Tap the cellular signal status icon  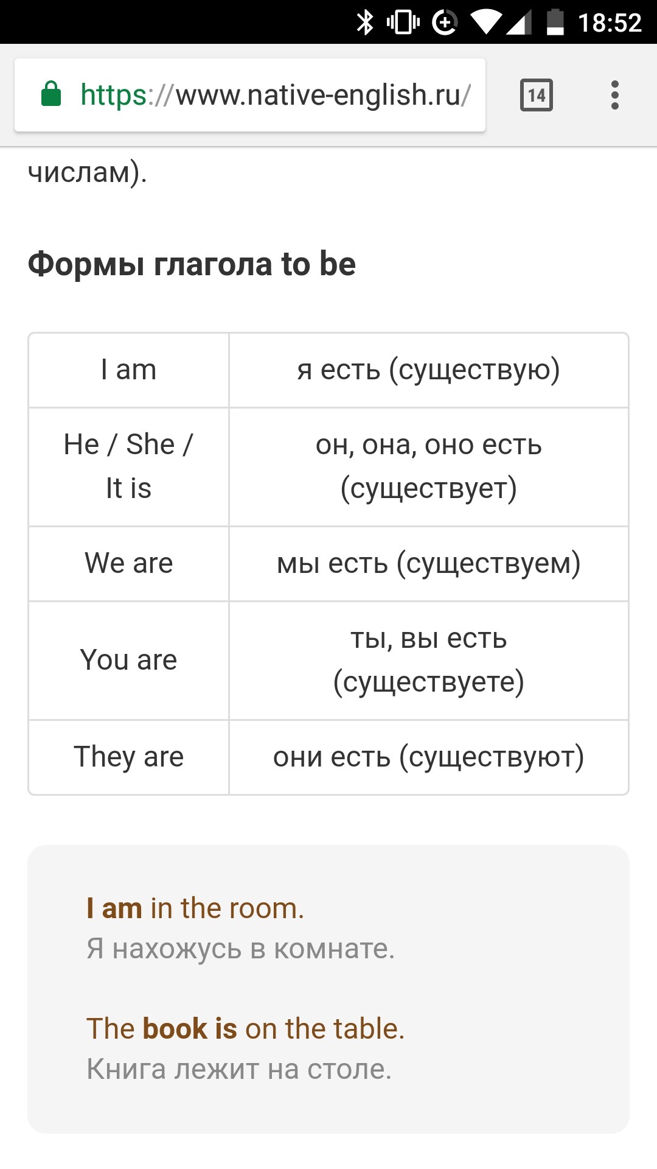pyautogui.click(x=519, y=23)
